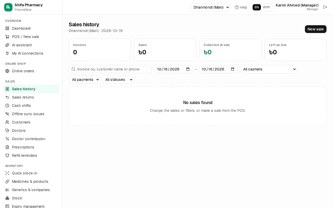
Task: Click the AI assistant sparkle icon
Action: tap(7, 45)
